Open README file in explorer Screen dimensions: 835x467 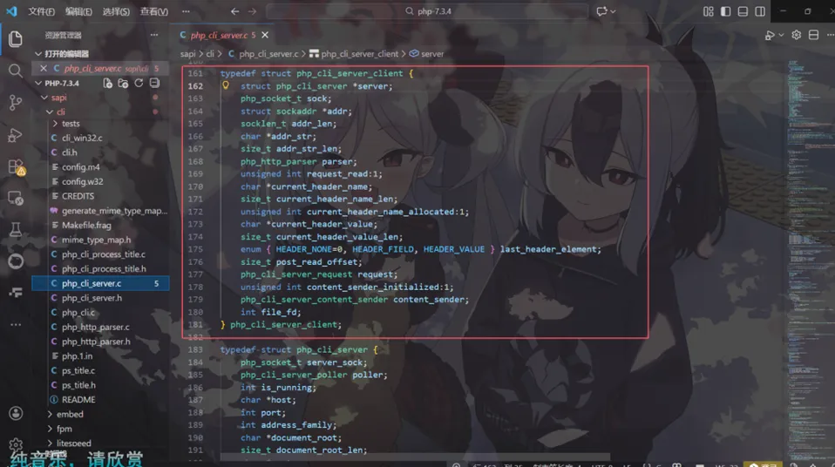(78, 399)
